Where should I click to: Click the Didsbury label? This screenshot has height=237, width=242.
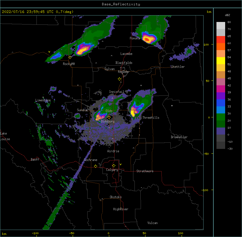[x=108, y=121]
